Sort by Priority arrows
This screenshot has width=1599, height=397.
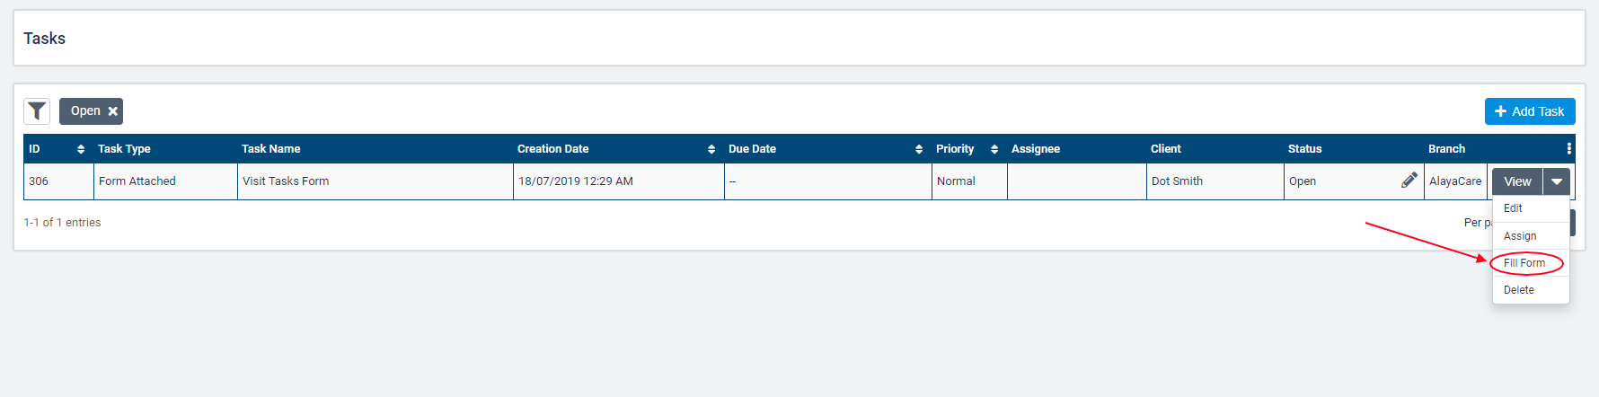tap(994, 149)
